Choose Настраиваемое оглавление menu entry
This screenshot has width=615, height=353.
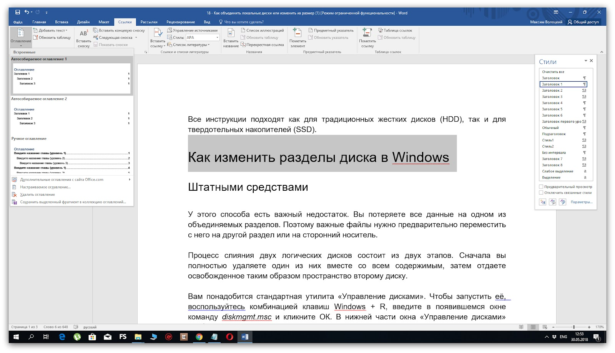point(45,187)
